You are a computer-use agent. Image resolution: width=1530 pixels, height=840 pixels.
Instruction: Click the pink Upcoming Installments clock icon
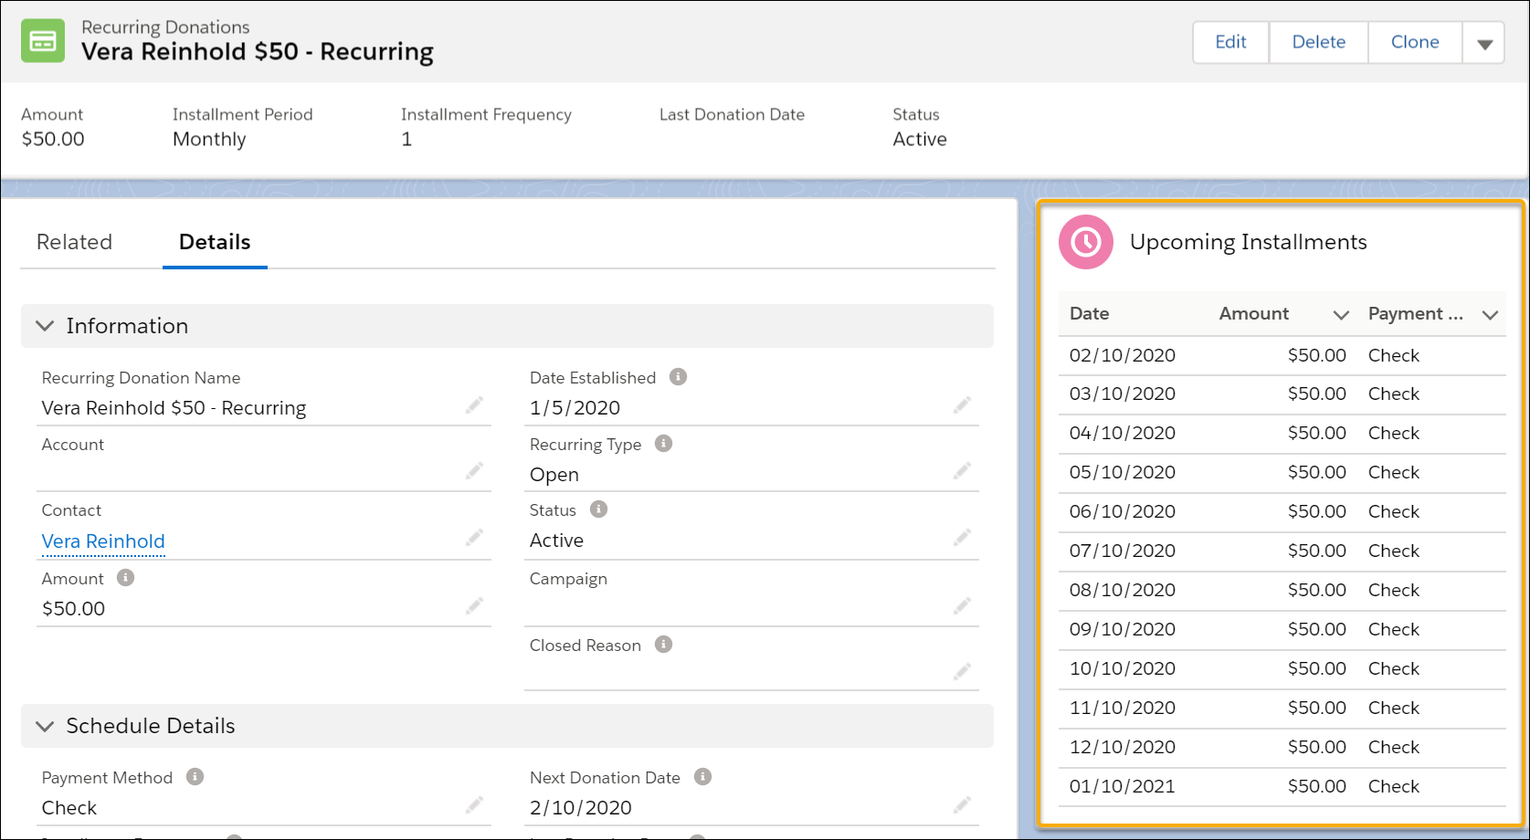point(1086,242)
